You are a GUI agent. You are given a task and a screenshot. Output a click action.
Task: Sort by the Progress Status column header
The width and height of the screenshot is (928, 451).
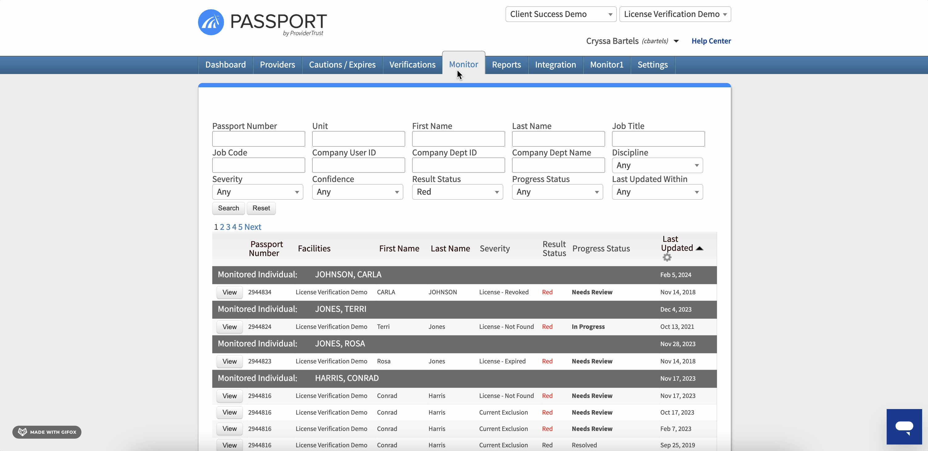coord(601,249)
